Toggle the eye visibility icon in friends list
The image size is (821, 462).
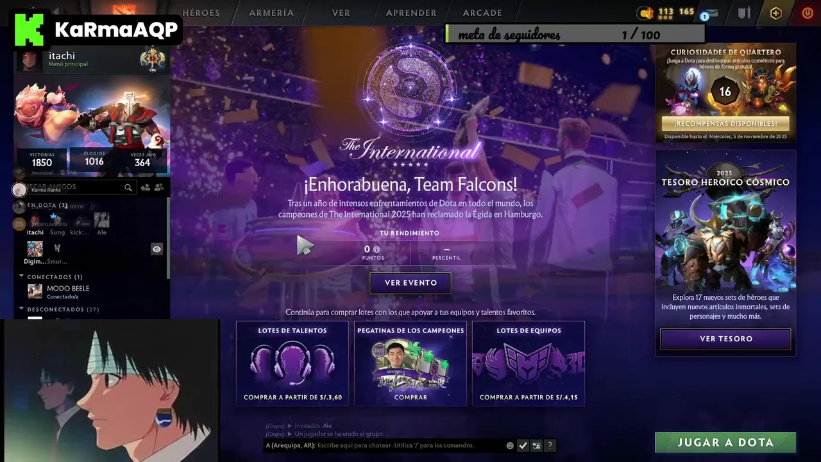(157, 249)
